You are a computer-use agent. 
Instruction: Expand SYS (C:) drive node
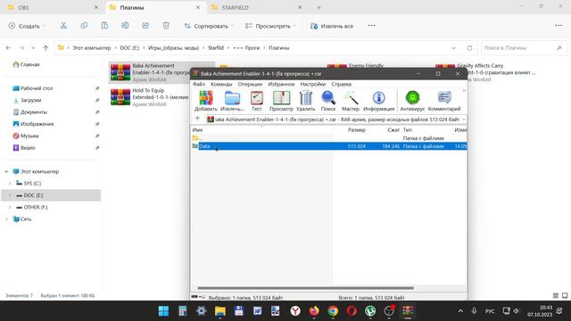[10, 184]
